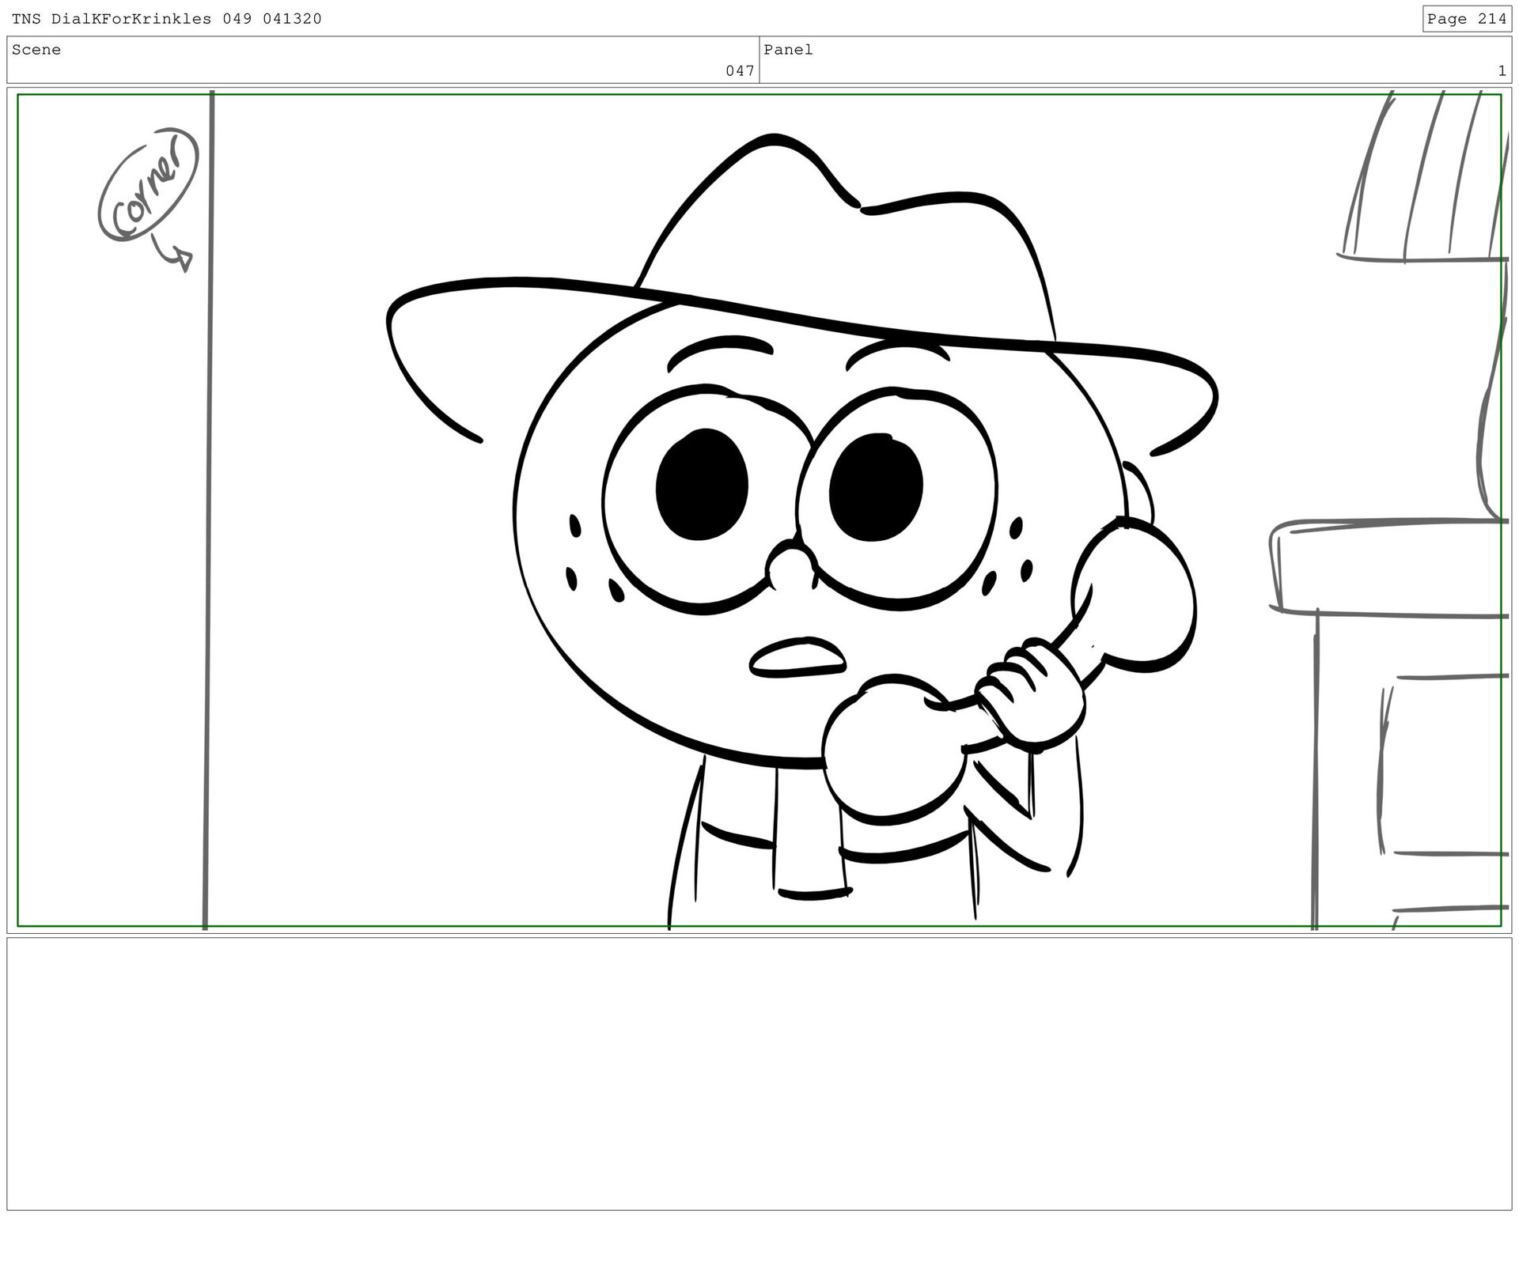The height and width of the screenshot is (1270, 1519).
Task: Click the 'Panel' header label
Action: point(788,50)
